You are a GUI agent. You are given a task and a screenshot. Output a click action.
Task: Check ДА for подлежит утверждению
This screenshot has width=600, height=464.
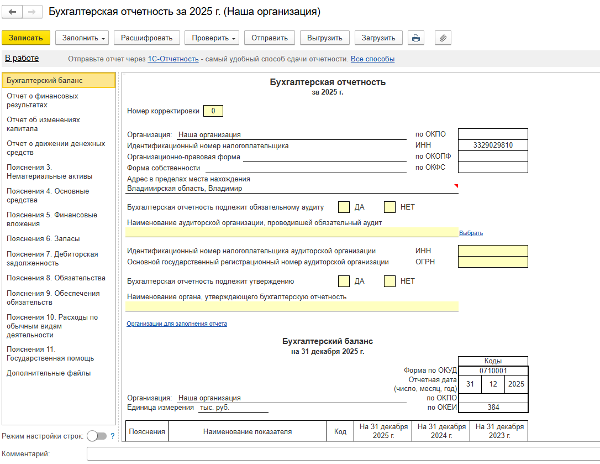coord(344,281)
